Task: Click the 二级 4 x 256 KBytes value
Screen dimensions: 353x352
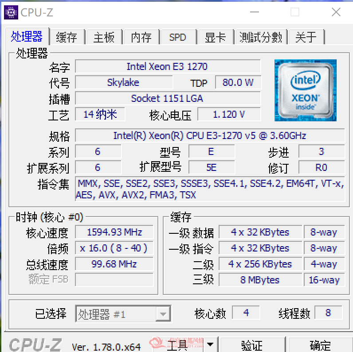Action: (260, 264)
